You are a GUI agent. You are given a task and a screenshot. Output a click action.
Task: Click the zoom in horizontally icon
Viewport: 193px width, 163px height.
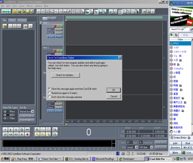click(x=37, y=130)
